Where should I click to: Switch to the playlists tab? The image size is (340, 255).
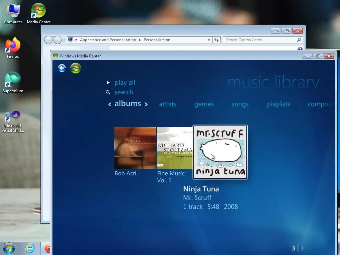[279, 104]
